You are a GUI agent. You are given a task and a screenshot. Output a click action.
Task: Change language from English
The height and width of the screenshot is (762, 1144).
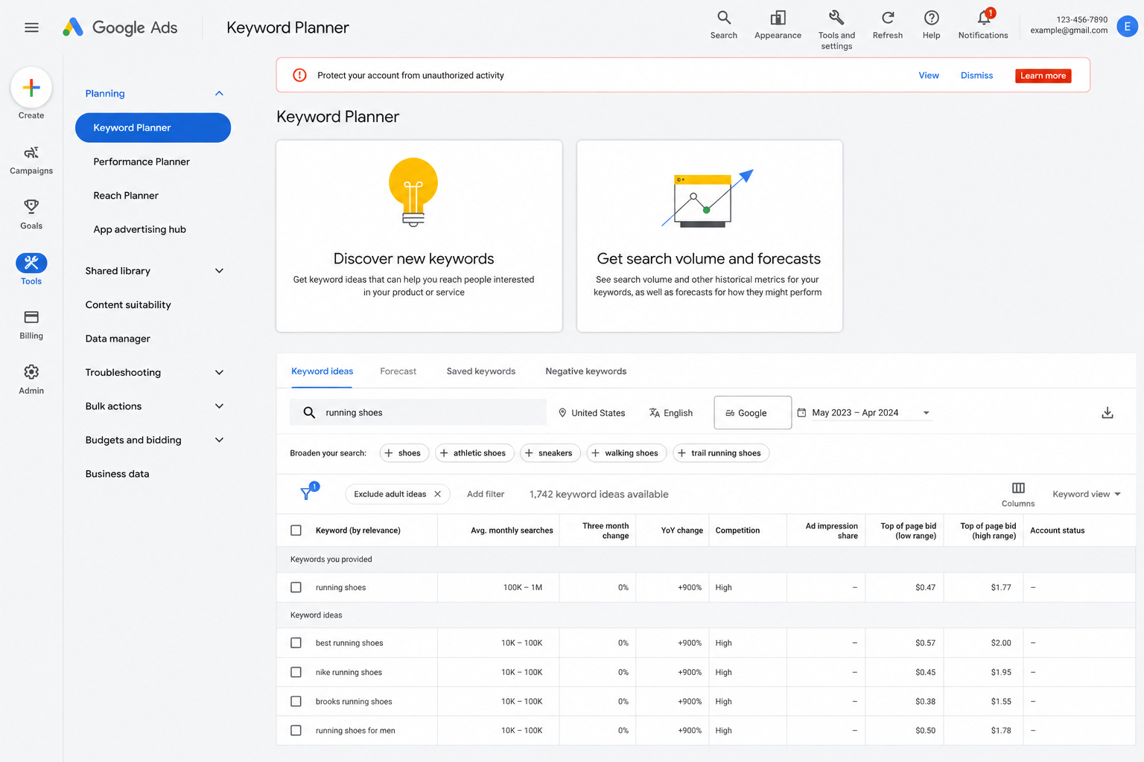670,413
